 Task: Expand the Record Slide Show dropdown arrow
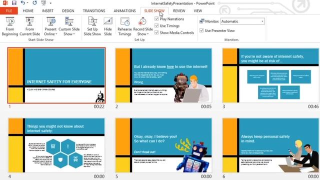[x=148, y=34]
